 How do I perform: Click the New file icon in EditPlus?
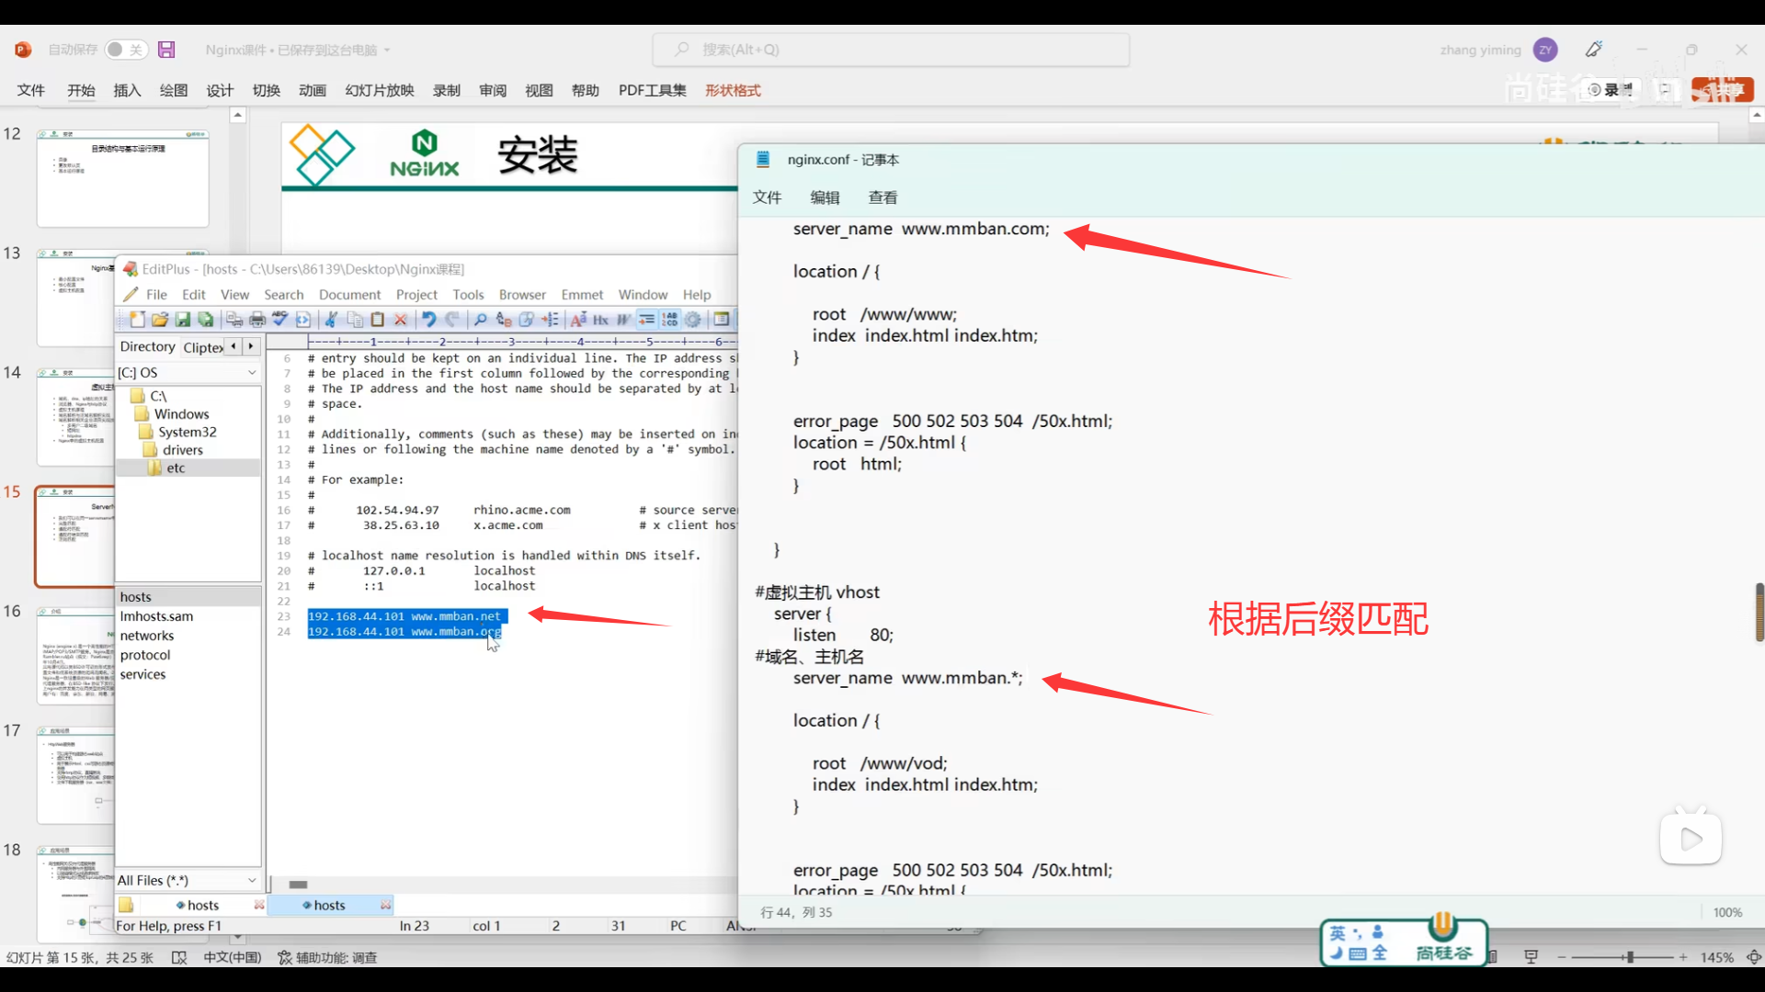point(137,320)
